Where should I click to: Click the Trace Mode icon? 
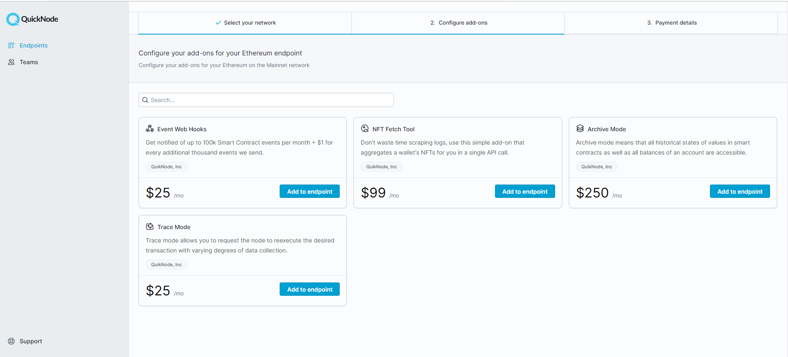point(150,226)
